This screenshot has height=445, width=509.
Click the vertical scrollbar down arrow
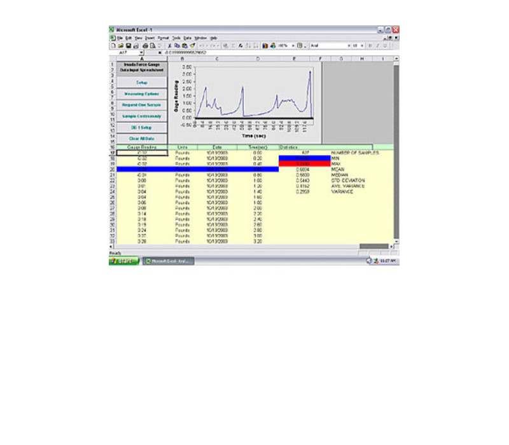[x=396, y=242]
